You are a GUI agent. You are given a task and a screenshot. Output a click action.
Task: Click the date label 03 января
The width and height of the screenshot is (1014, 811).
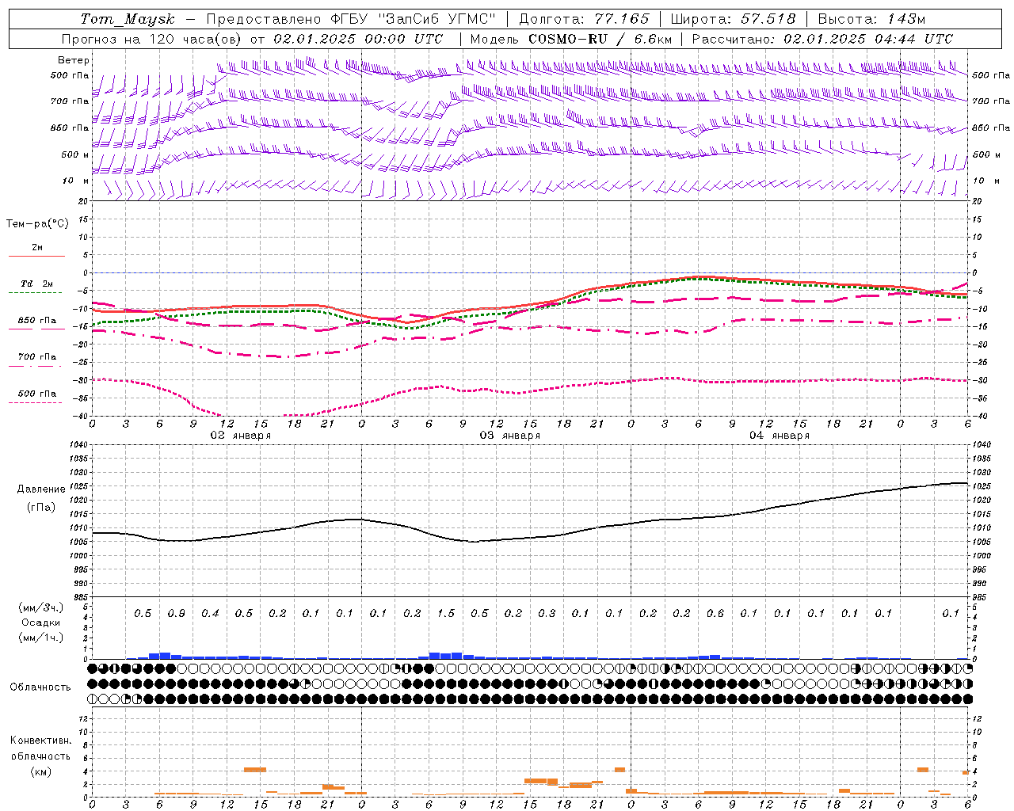tap(510, 436)
